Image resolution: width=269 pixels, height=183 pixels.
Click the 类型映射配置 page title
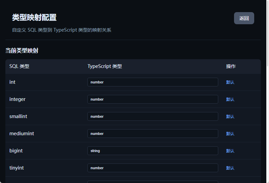(x=34, y=17)
